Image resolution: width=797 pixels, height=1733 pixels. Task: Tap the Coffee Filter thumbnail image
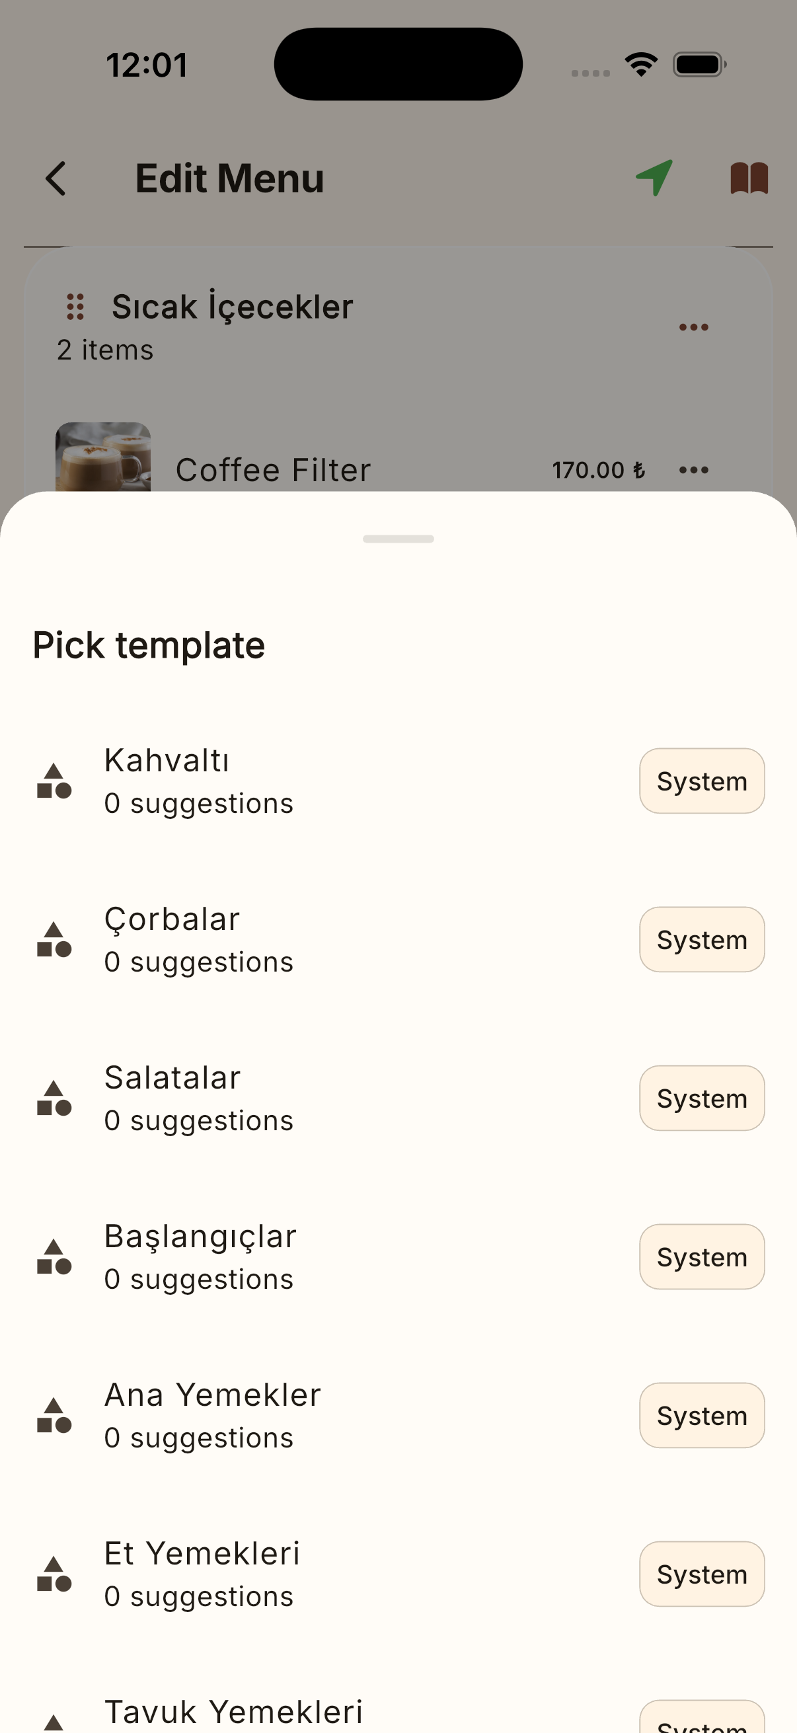point(103,457)
